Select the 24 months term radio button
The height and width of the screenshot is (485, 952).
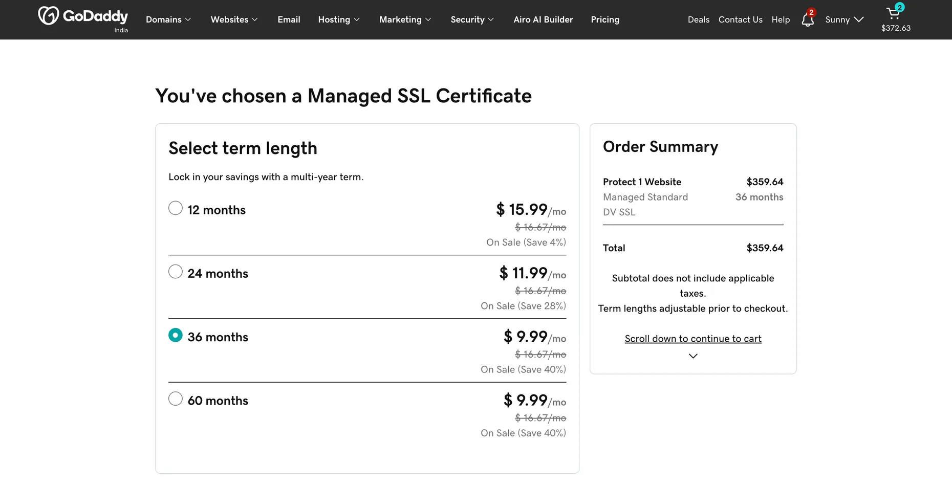[176, 271]
